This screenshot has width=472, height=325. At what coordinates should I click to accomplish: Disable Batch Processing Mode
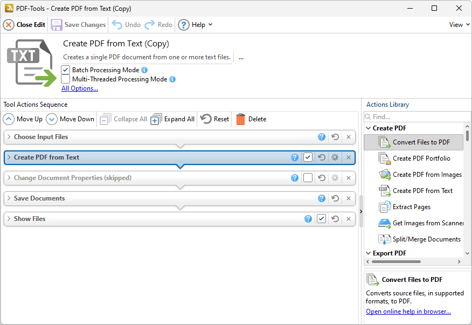point(65,70)
